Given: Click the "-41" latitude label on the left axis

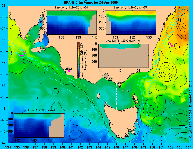Looking at the screenshot, I should (3, 109).
